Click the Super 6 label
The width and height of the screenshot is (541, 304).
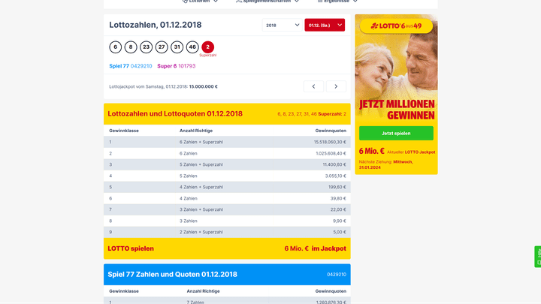click(x=167, y=66)
